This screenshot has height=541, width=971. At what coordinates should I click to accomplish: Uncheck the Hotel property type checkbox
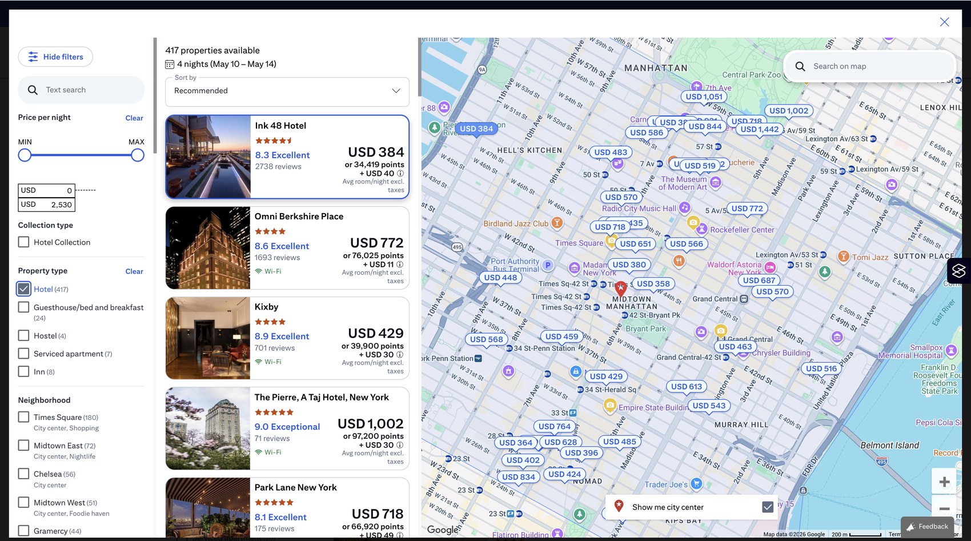(x=23, y=288)
